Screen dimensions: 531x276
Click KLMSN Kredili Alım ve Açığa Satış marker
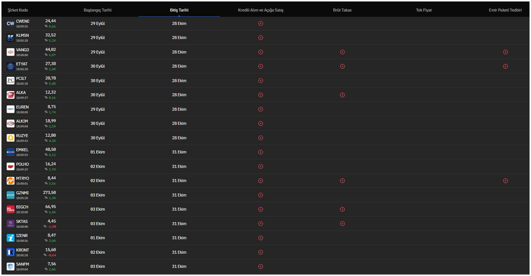coord(261,38)
